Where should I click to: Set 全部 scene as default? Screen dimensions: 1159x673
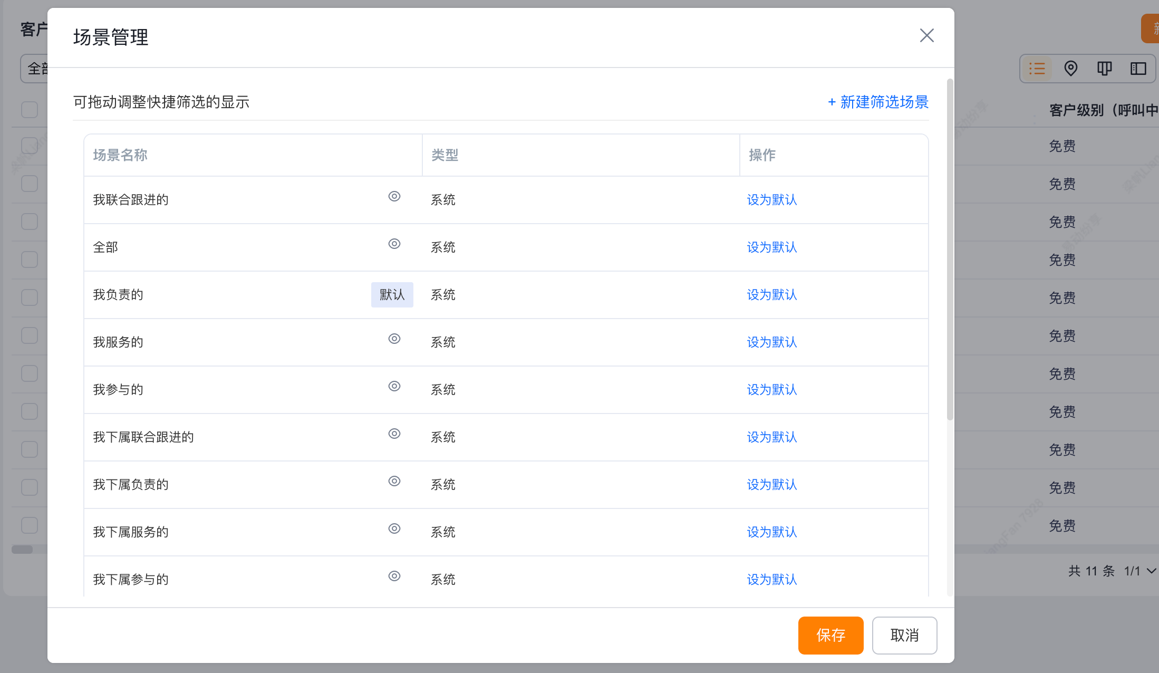coord(771,247)
